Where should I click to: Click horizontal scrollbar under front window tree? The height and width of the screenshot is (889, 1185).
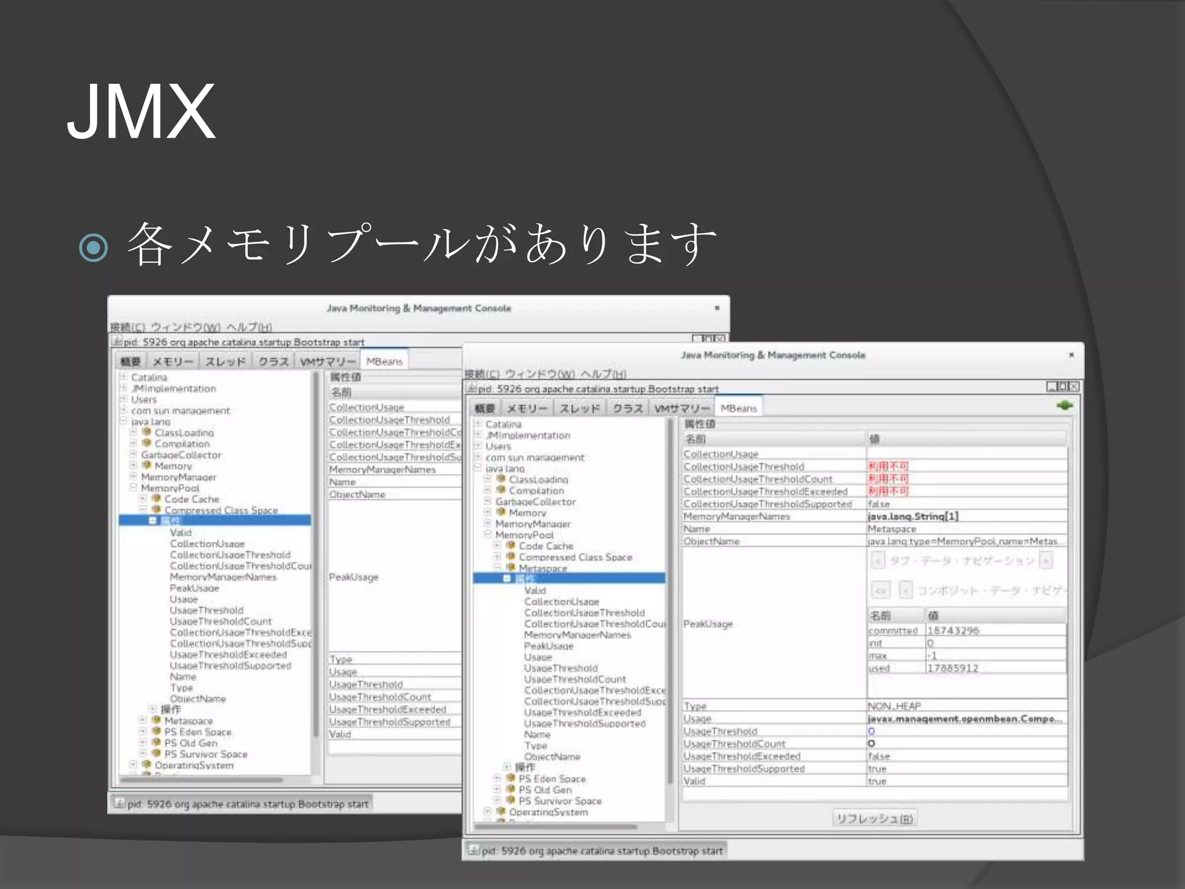[x=556, y=826]
